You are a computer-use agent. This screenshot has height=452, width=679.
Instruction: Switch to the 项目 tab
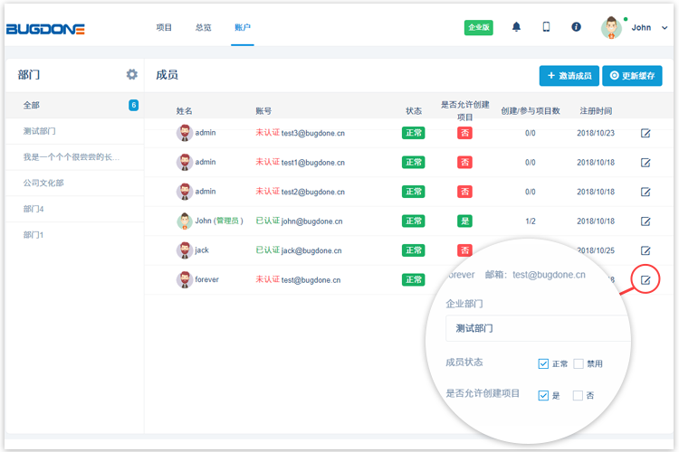click(164, 27)
